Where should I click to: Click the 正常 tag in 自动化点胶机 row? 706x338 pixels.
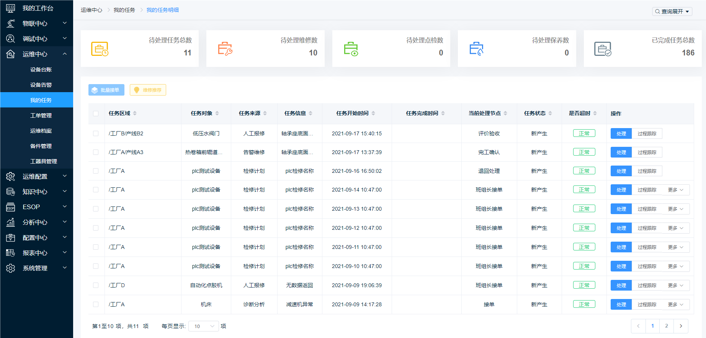point(584,285)
